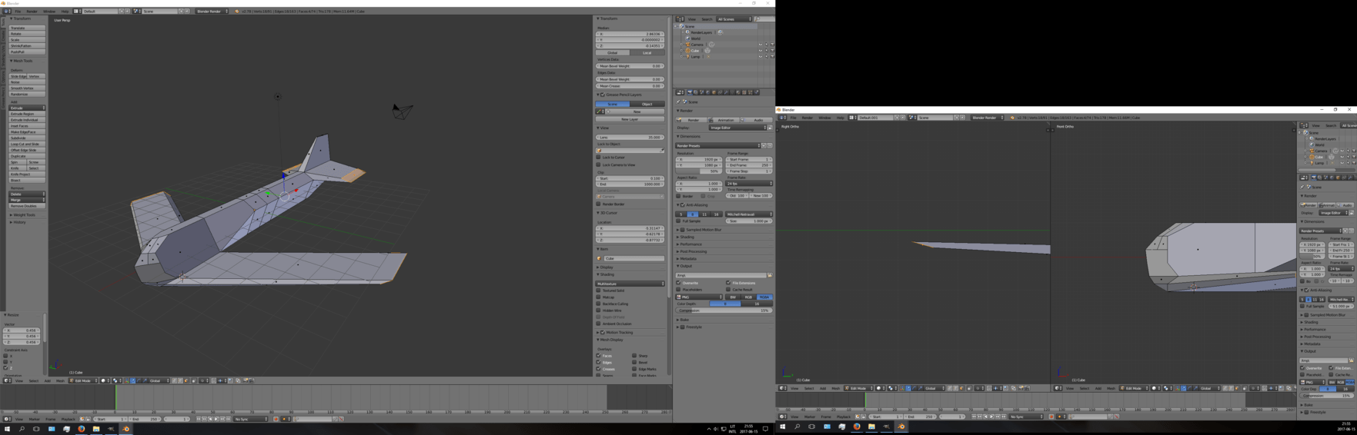The width and height of the screenshot is (1357, 435).
Task: Click the Translate button in Transform tools
Action: (x=27, y=28)
